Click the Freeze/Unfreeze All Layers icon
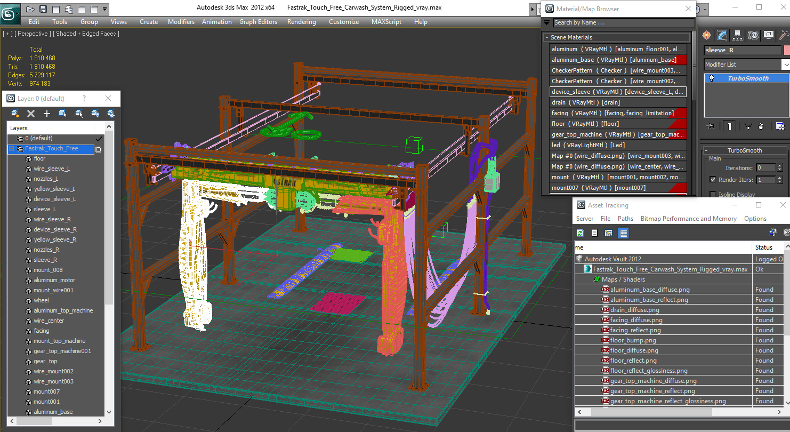This screenshot has width=790, height=432. [111, 114]
